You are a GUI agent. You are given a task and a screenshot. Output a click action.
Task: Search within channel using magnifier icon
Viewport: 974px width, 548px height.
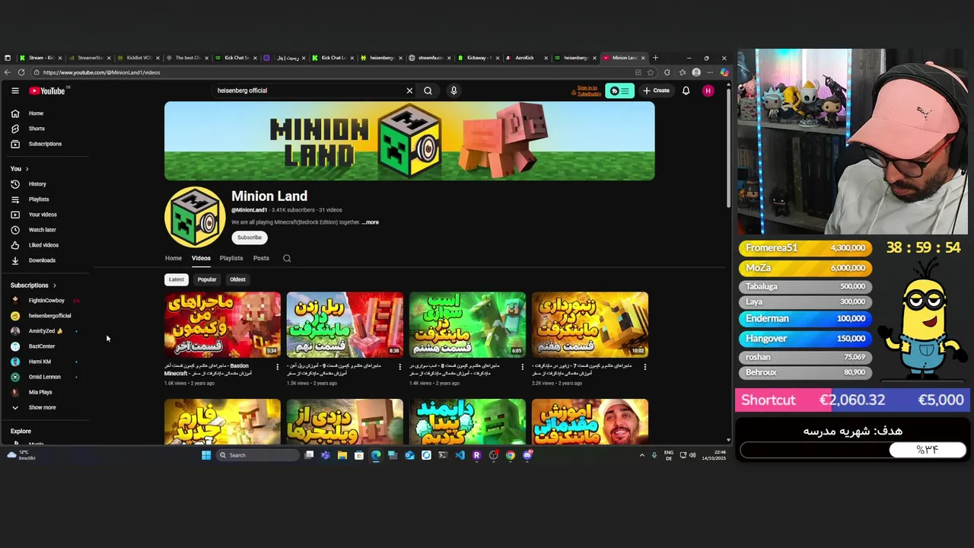coord(287,258)
